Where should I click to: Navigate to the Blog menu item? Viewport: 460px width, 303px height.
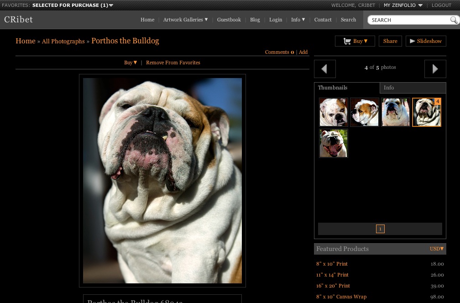[255, 20]
